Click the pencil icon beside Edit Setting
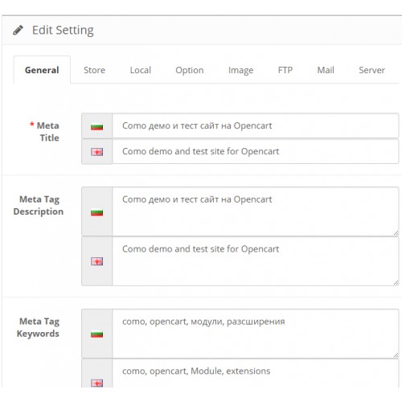The height and width of the screenshot is (402, 402). [18, 30]
